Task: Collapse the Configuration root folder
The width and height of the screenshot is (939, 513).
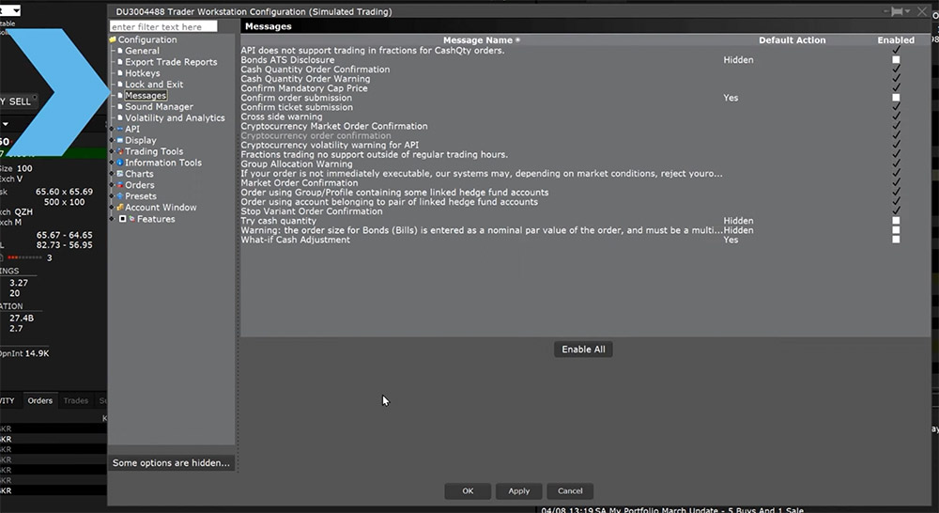Action: click(x=114, y=40)
